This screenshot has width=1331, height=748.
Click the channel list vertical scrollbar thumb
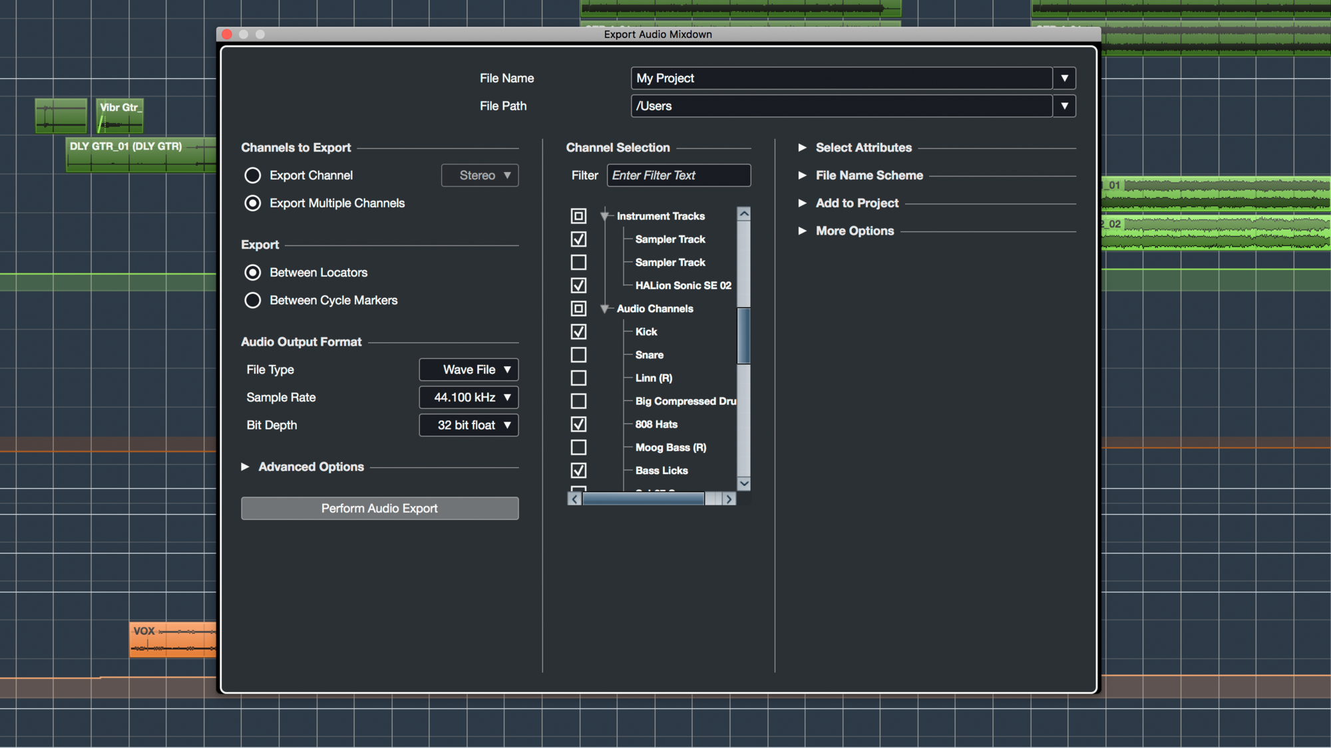744,336
